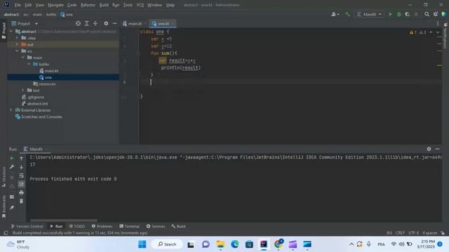The image size is (449, 252).
Task: Open the File menu
Action: [x=18, y=5]
